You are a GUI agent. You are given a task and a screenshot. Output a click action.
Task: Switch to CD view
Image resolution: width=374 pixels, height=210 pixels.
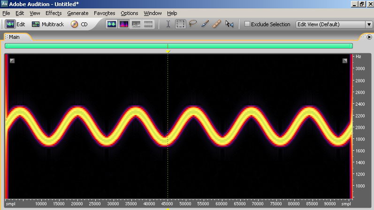pos(79,24)
